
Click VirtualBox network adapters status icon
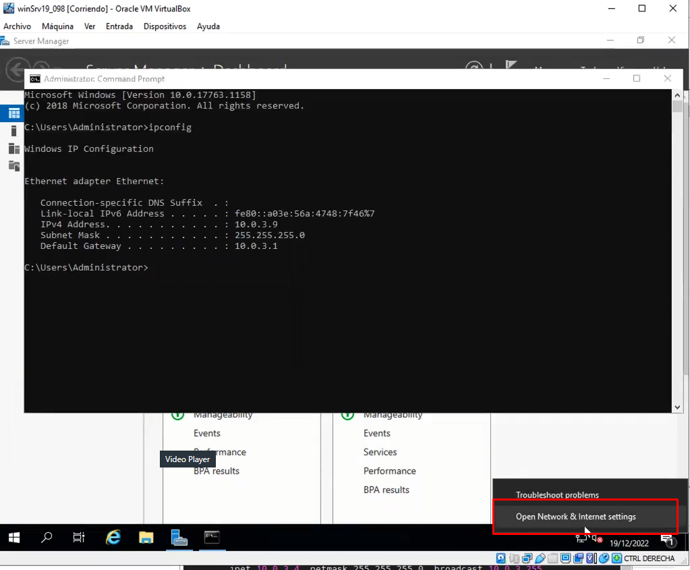point(527,559)
